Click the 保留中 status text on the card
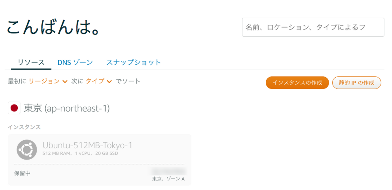The height and width of the screenshot is (190, 392). [22, 173]
